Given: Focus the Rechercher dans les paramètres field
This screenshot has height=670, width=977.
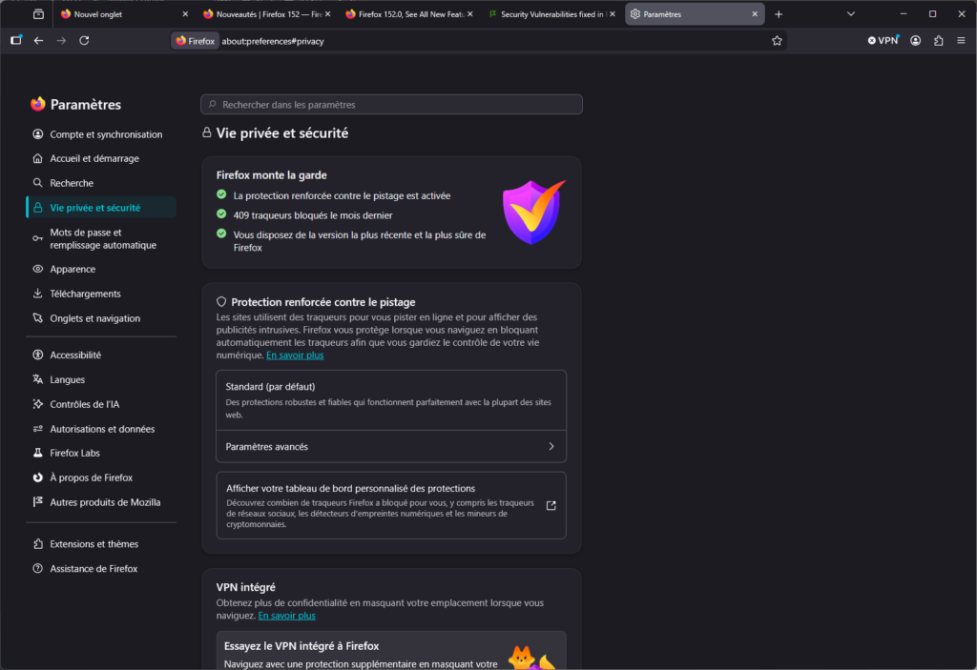Looking at the screenshot, I should [x=391, y=105].
